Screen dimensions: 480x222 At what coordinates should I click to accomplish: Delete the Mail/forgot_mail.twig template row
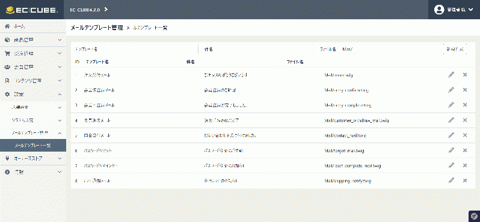click(x=465, y=150)
